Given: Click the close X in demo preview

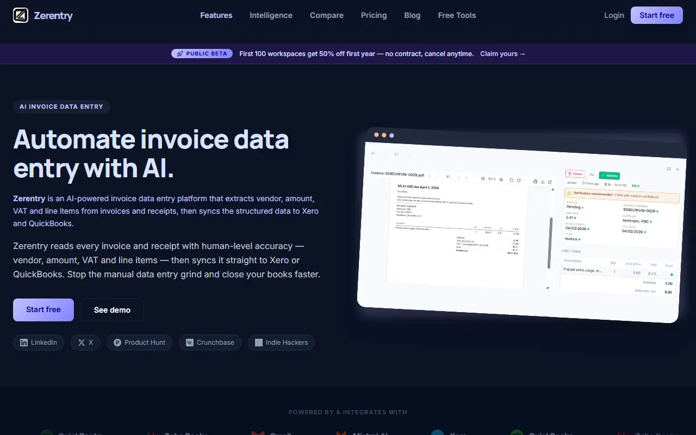Looking at the screenshot, I should point(678,169).
